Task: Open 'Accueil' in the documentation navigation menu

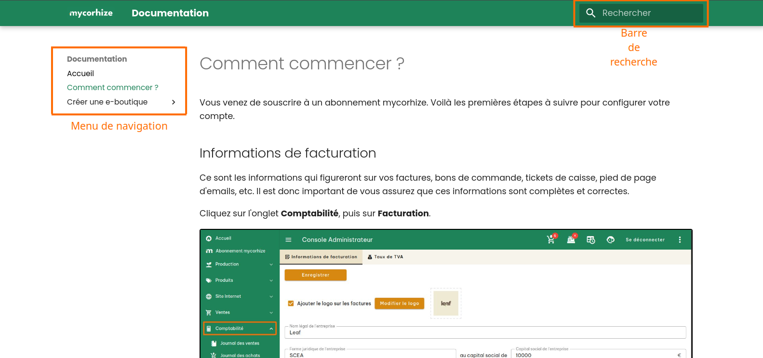Action: (80, 74)
